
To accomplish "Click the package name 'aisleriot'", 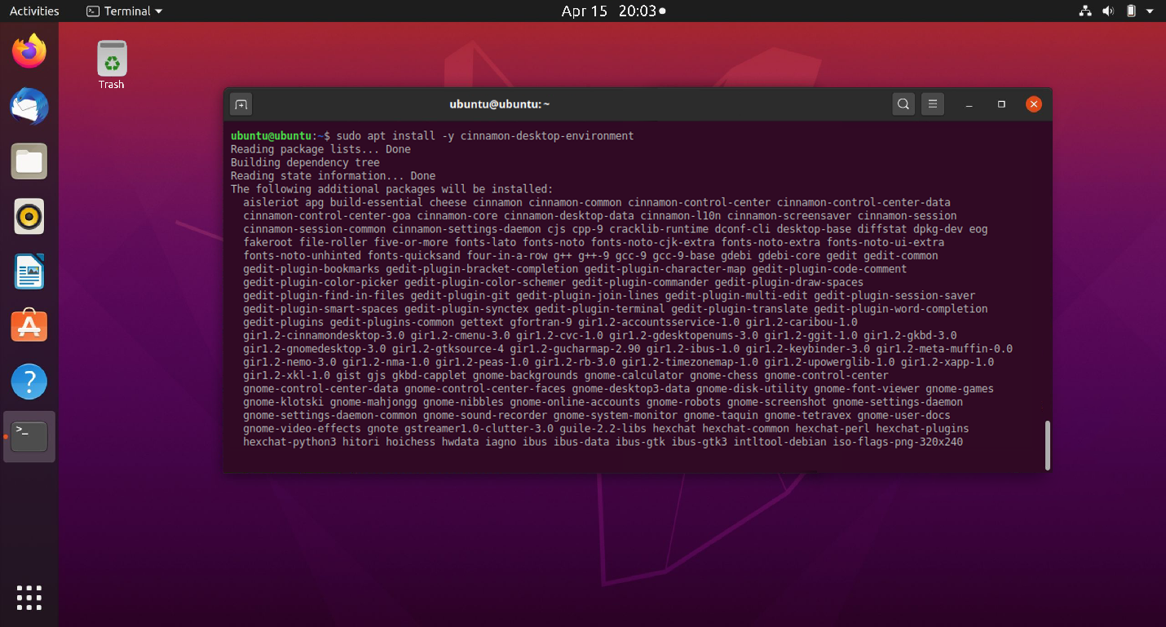I will (271, 202).
